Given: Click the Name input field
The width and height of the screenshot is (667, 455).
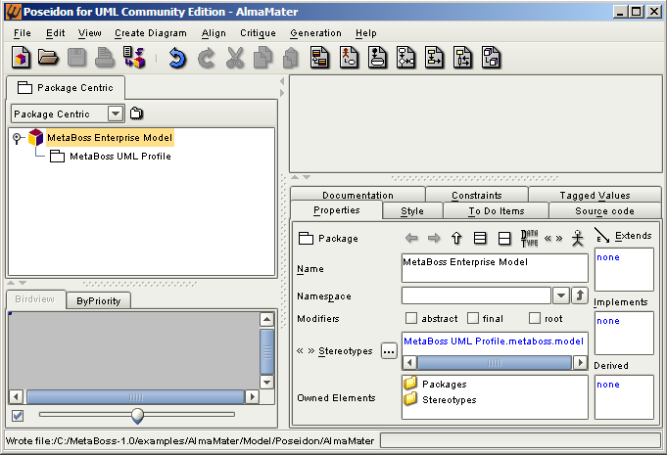Looking at the screenshot, I should point(495,268).
